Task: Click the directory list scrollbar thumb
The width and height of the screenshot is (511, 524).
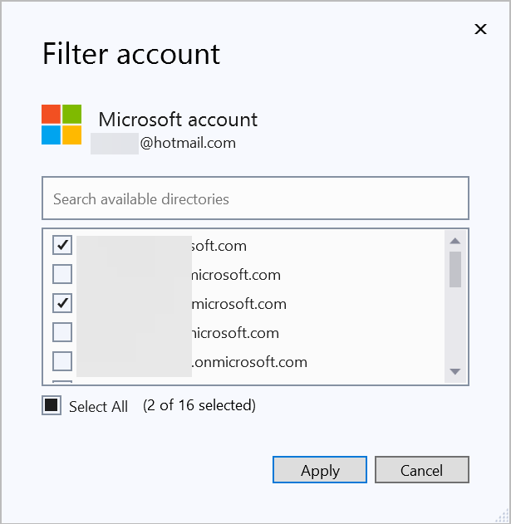Action: [455, 269]
